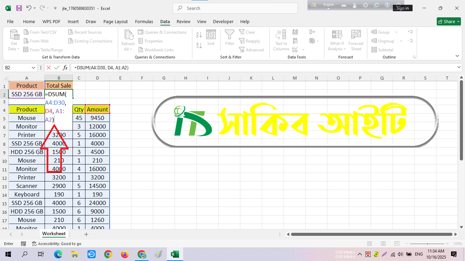This screenshot has height=261, width=465.
Task: Open the Formulas ribbon tab
Action: pos(144,21)
